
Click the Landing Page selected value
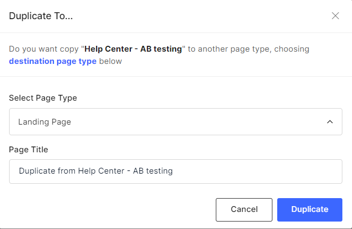(x=45, y=122)
